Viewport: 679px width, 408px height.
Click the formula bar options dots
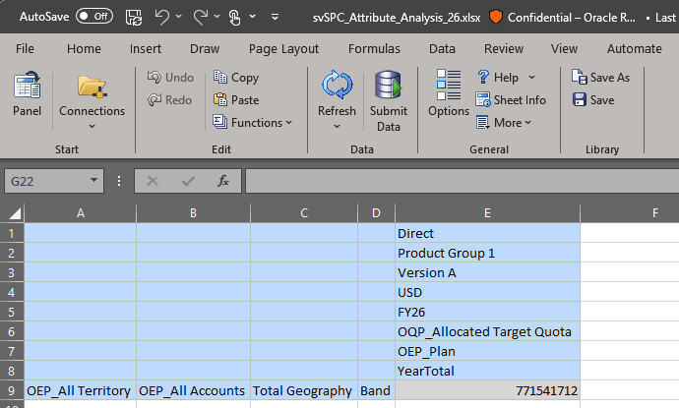point(119,181)
